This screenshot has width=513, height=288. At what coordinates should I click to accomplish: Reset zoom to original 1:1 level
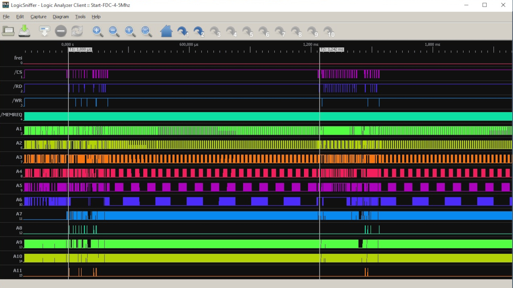(130, 31)
